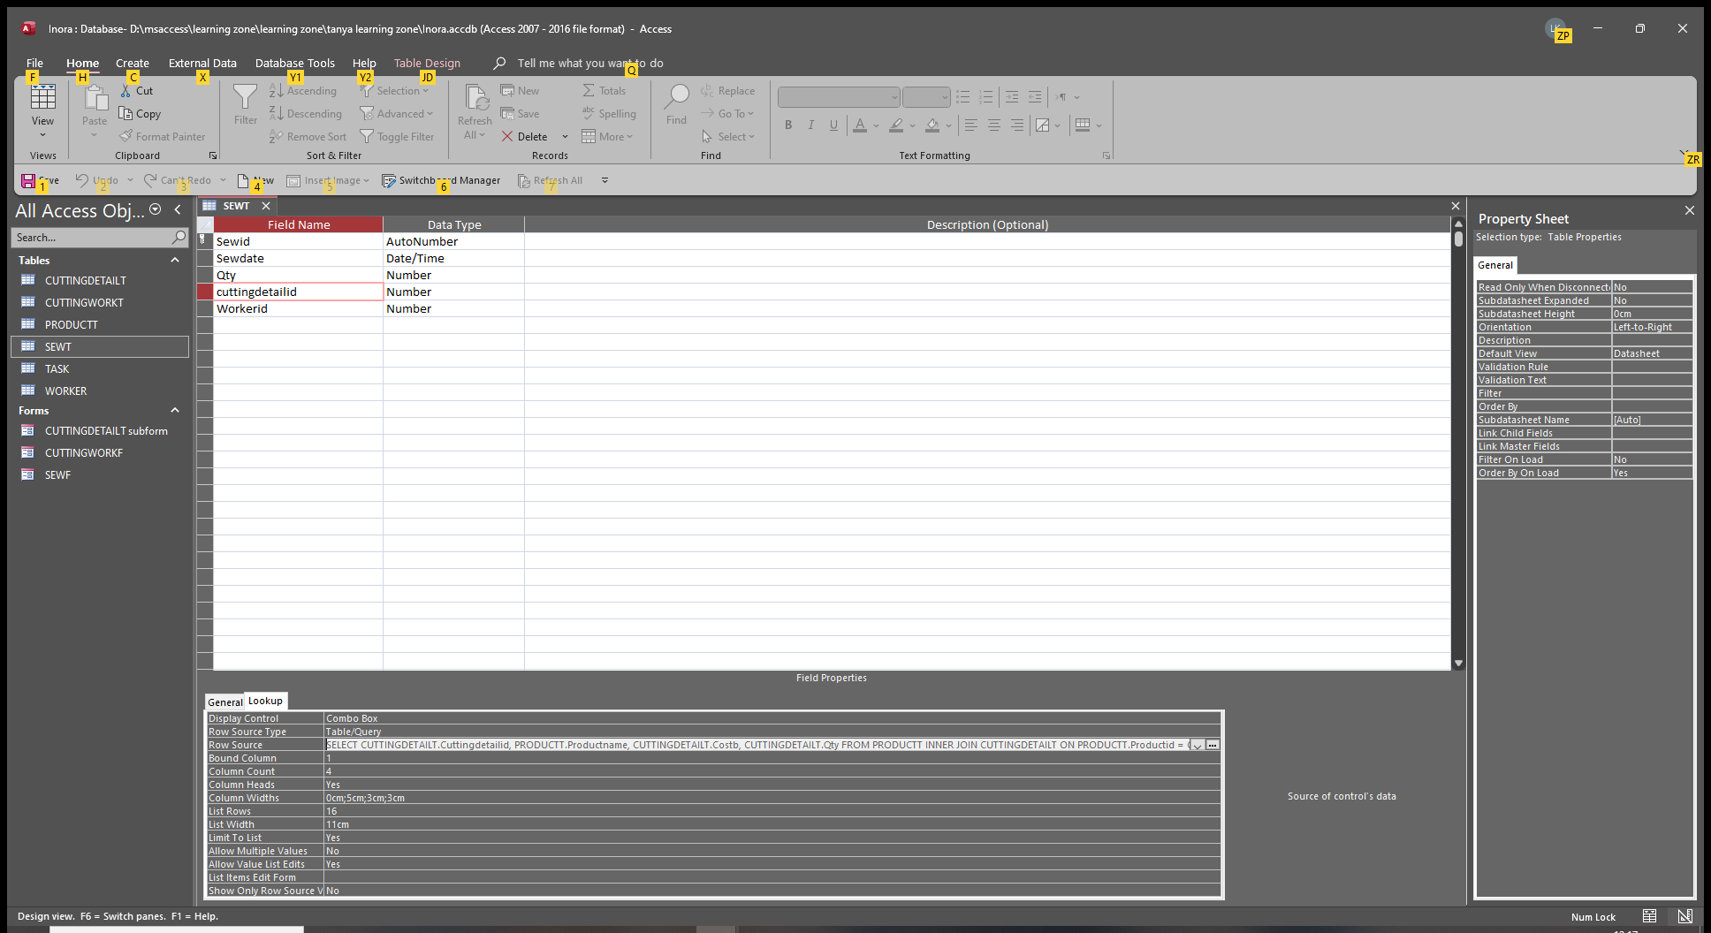
Task: Collapse the Forms group in navigation pane
Action: (x=175, y=411)
